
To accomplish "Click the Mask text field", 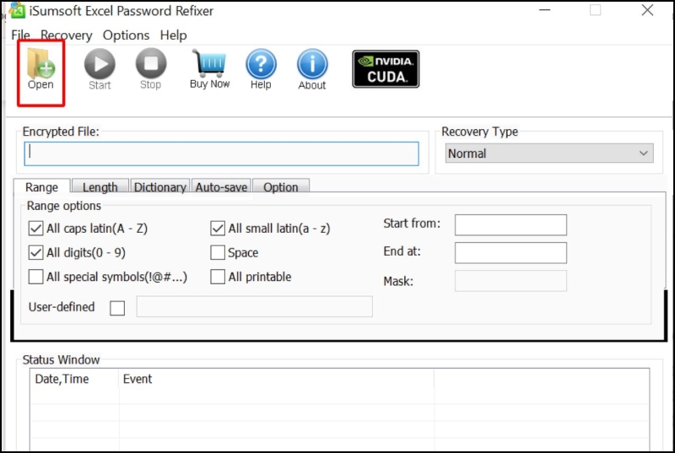I will (x=510, y=281).
